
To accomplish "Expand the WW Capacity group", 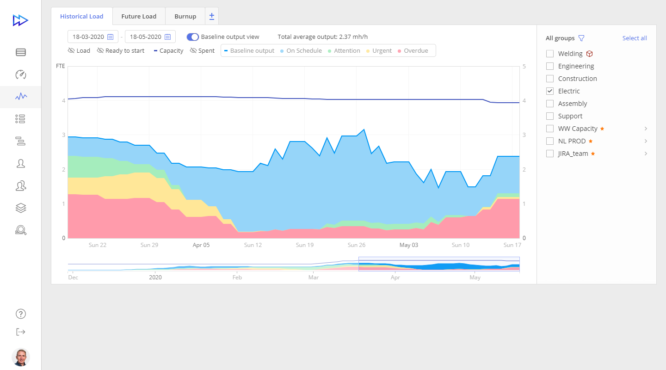I will tap(646, 129).
